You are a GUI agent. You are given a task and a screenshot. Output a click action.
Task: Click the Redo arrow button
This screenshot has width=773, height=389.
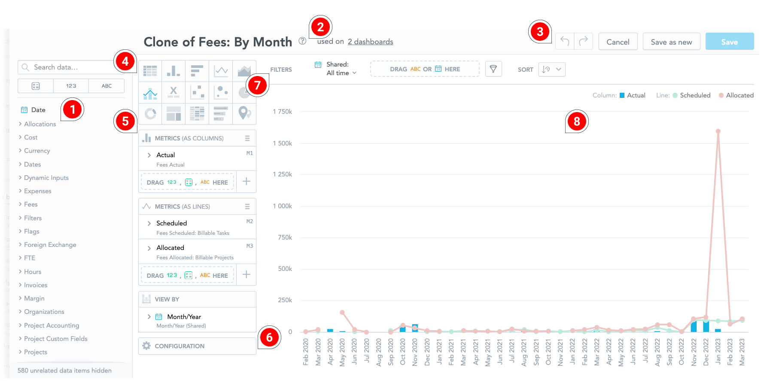[584, 42]
